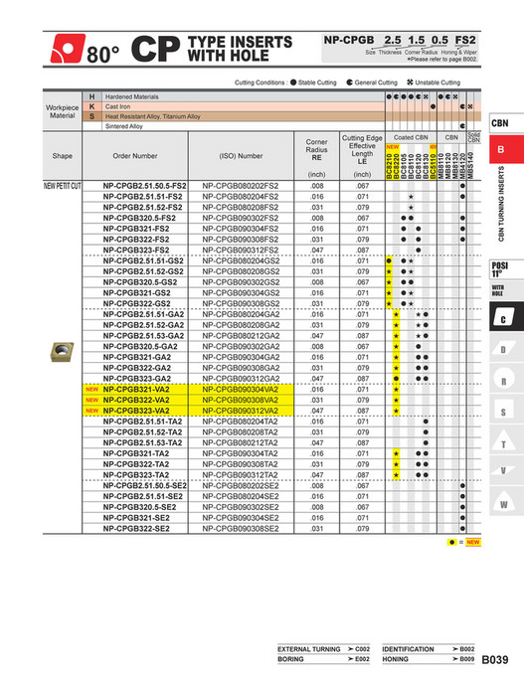Screen dimensions: 524x680
Task: Click the (ISO) Number column header
Action: coord(241,156)
